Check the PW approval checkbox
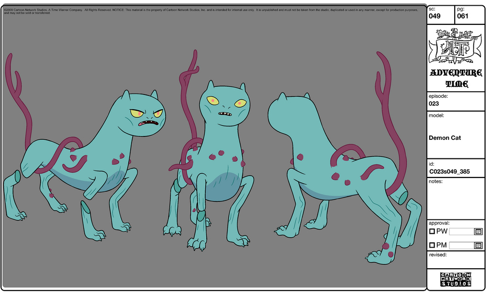490x292 pixels. [x=432, y=231]
